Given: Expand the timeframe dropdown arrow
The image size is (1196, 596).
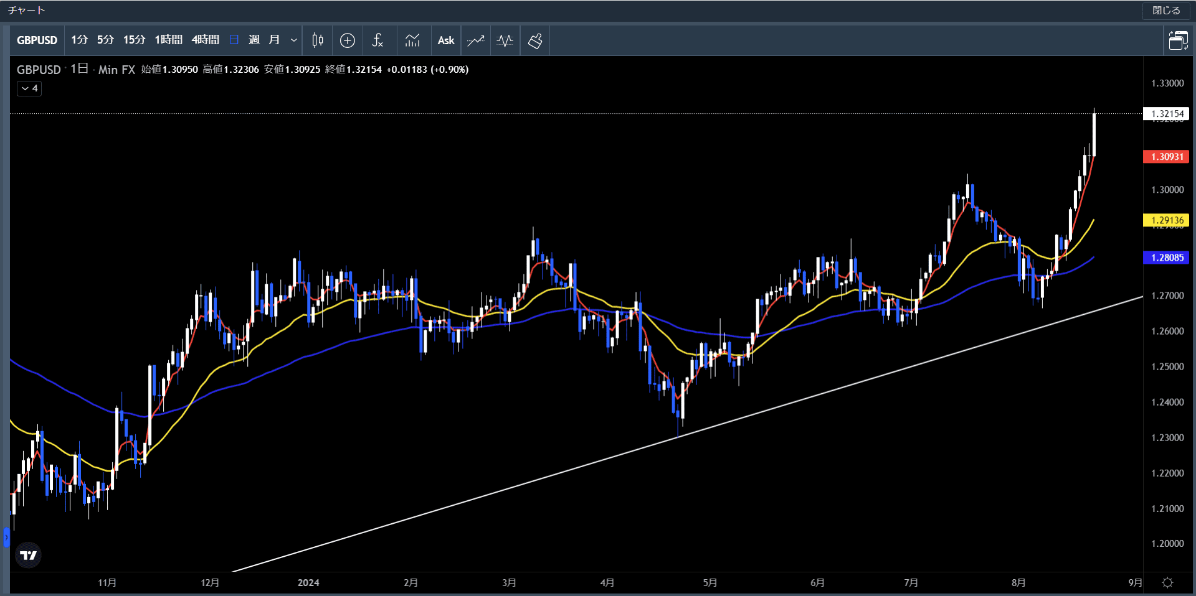Looking at the screenshot, I should tap(294, 40).
